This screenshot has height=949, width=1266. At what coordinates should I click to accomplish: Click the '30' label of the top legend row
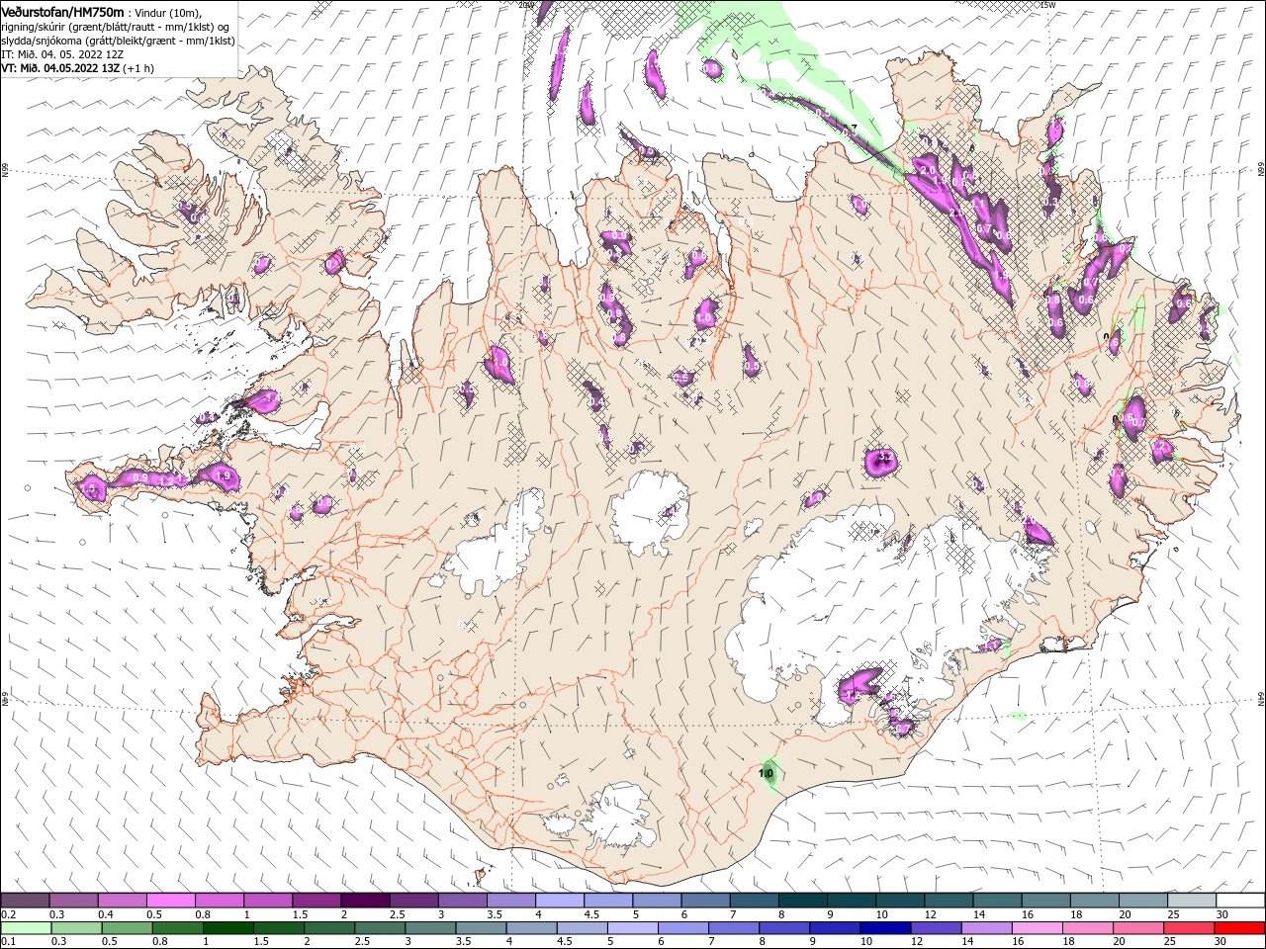point(1221,914)
